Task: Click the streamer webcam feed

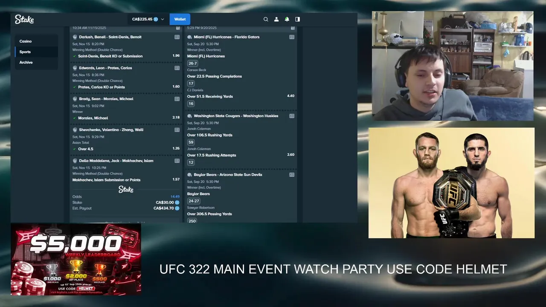Action: pos(453,66)
